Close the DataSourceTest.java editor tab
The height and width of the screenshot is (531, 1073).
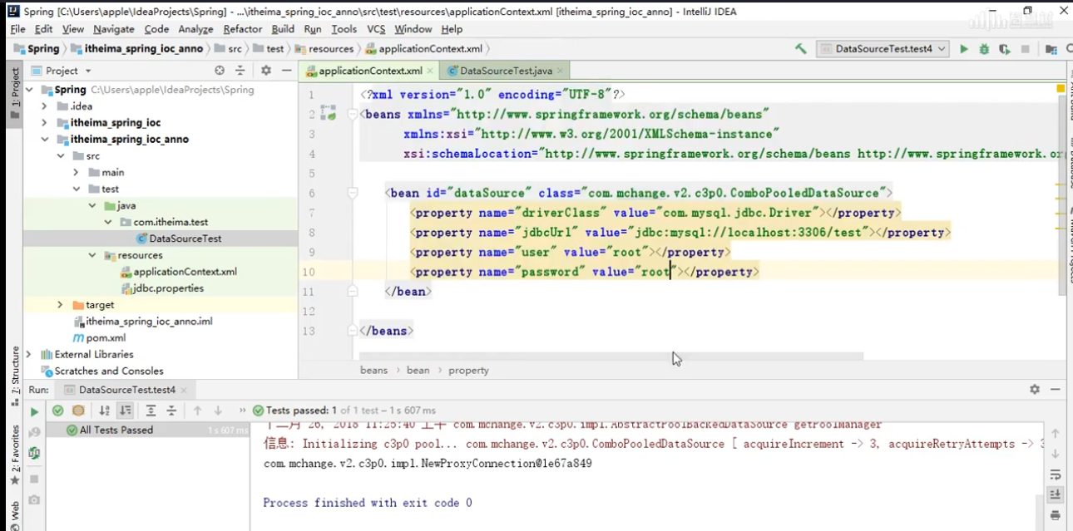tap(561, 71)
